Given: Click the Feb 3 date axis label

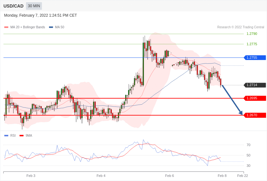Looking at the screenshot, I should pyautogui.click(x=31, y=176).
